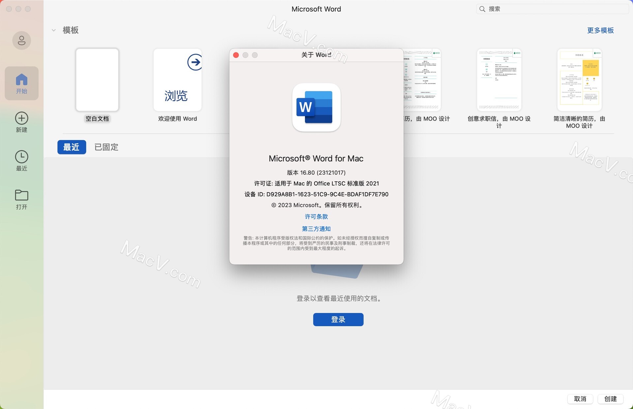Screen dimensions: 633x409
Task: Click the blue 登录 sign-in button
Action: pyautogui.click(x=338, y=319)
